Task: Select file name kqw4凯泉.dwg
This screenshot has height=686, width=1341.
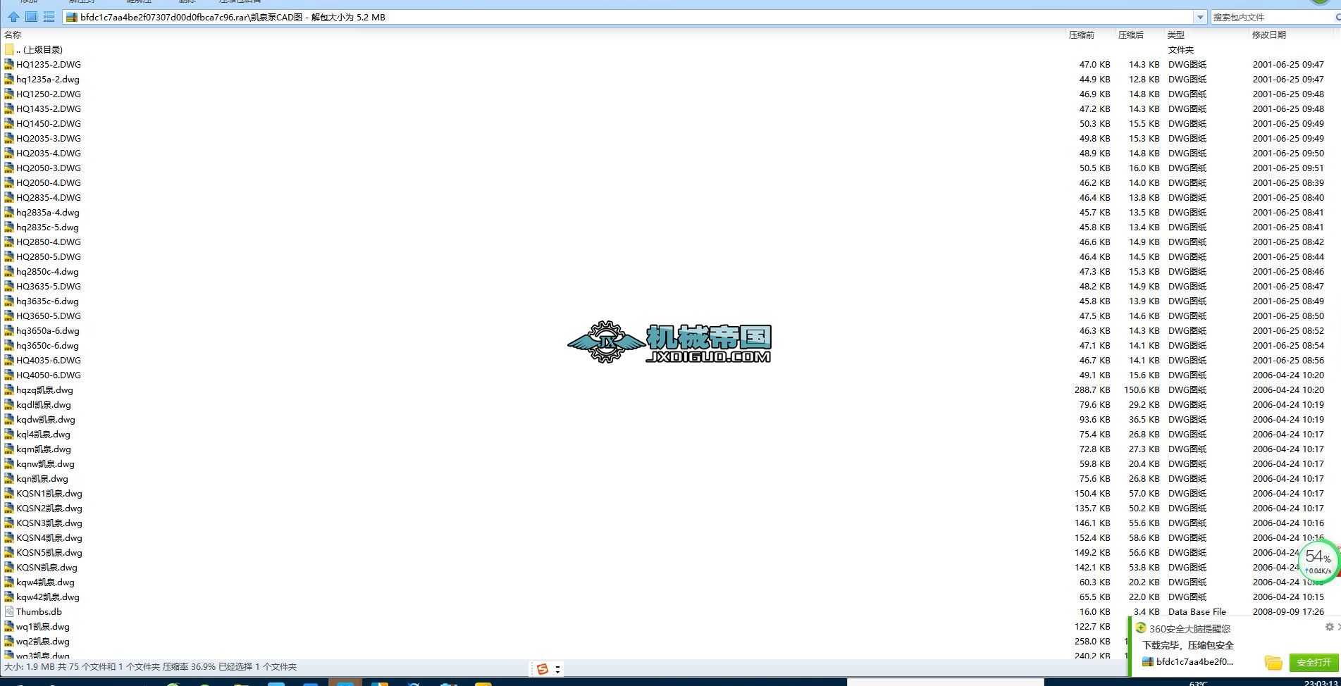Action: click(x=45, y=582)
